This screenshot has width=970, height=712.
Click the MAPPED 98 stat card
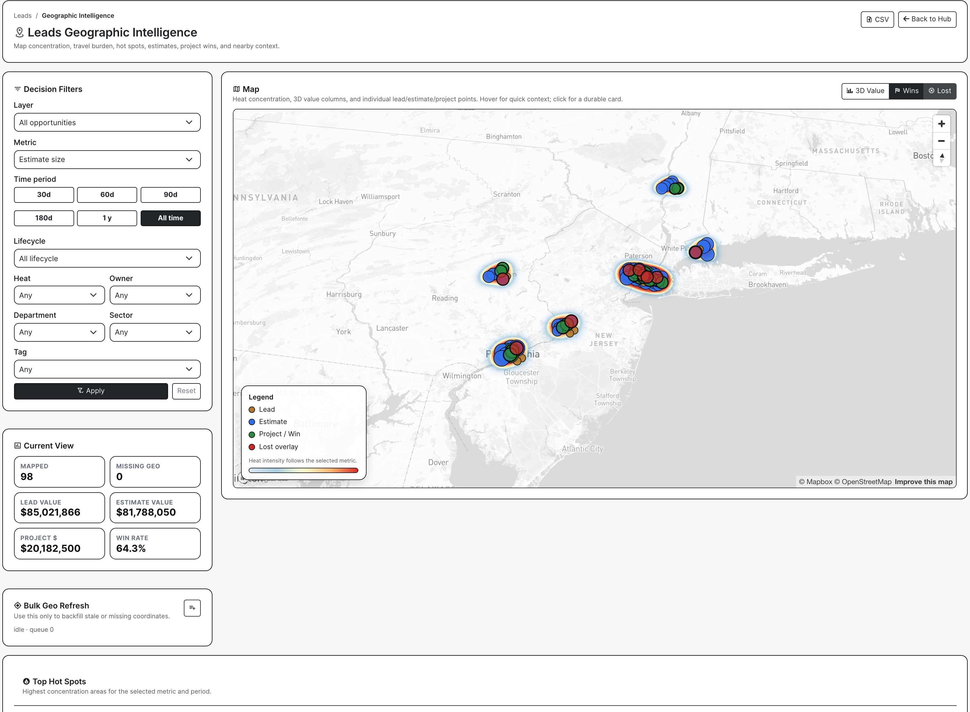coord(60,472)
